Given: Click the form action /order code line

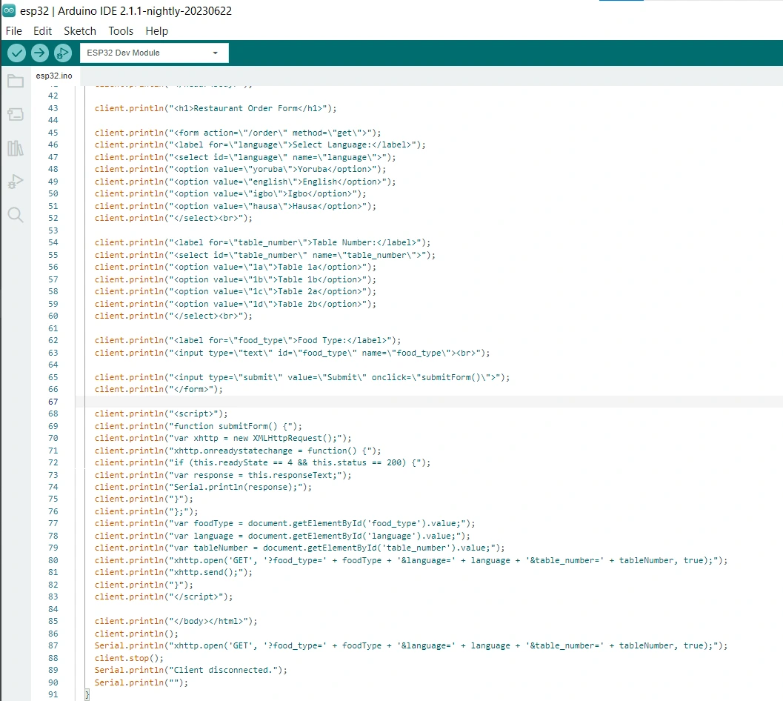Looking at the screenshot, I should (238, 133).
